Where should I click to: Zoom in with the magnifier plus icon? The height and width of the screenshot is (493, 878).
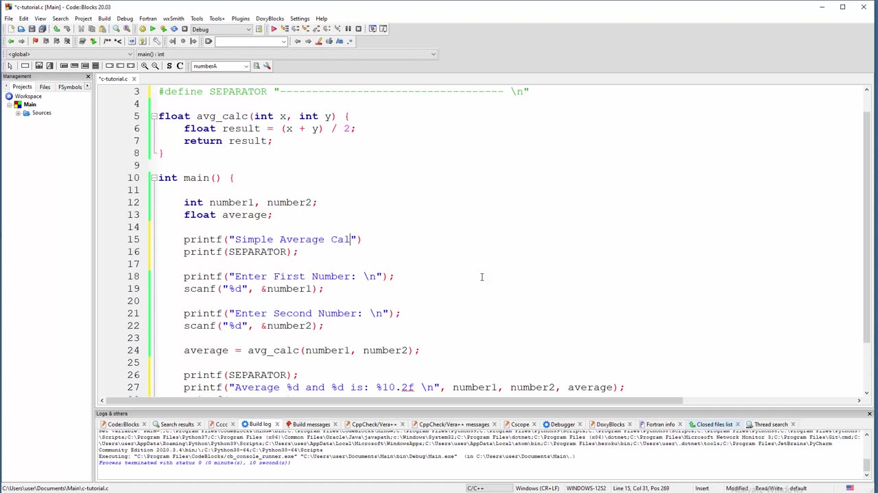pyautogui.click(x=145, y=66)
